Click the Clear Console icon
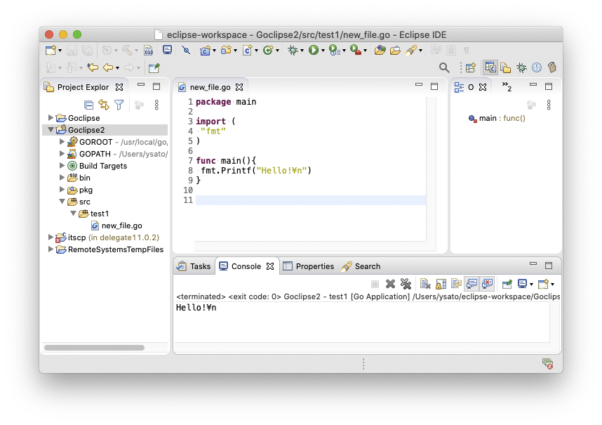 pyautogui.click(x=425, y=284)
